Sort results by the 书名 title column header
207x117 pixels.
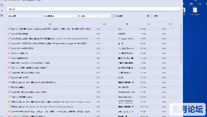coord(50,24)
